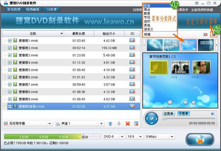Screen dimensions: 221x151
Task: Toggle 3D icon for 爱情雨8.rmvb
Action: click(132, 91)
